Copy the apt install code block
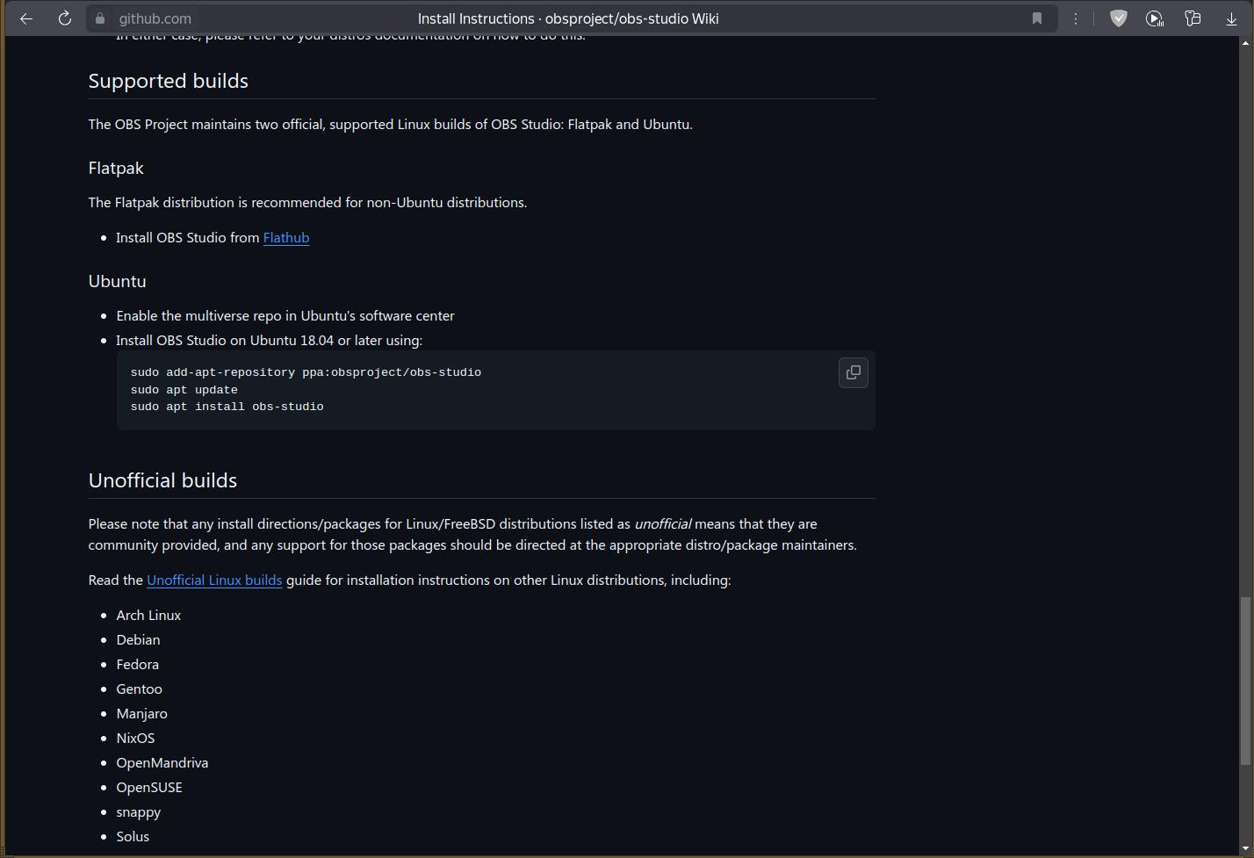Screen dimensions: 1254x858 [x=853, y=372]
